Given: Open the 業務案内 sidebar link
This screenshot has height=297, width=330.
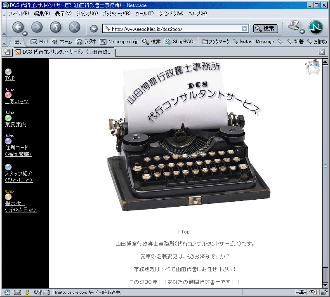Looking at the screenshot, I should tap(16, 125).
